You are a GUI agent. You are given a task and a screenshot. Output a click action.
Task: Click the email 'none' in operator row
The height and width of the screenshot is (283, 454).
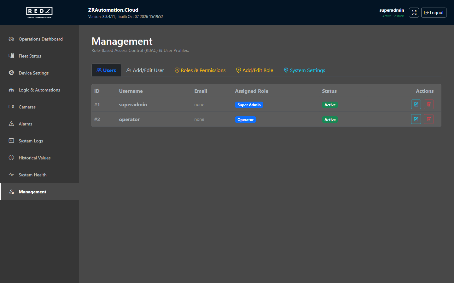tap(199, 119)
